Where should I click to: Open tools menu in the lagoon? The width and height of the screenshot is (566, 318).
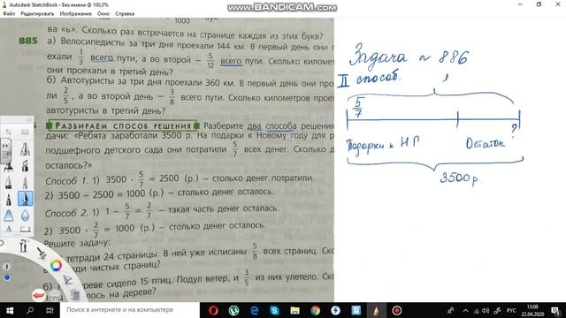(x=24, y=246)
